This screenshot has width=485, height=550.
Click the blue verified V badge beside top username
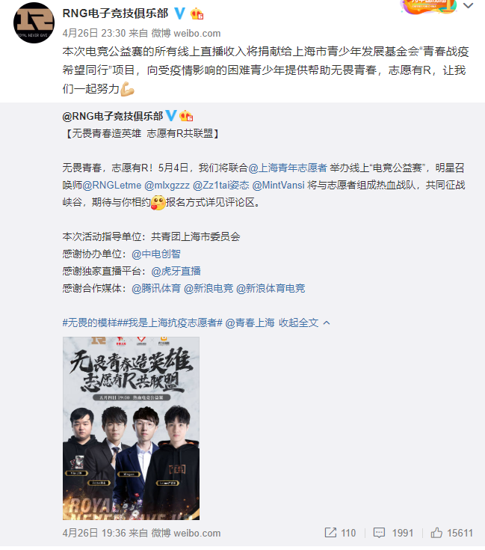pos(179,13)
